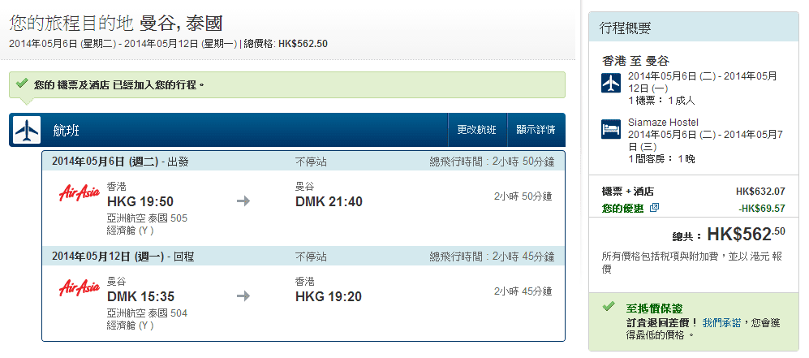Click the AirAsia logo on the return flight
This screenshot has width=809, height=358.
coord(80,289)
